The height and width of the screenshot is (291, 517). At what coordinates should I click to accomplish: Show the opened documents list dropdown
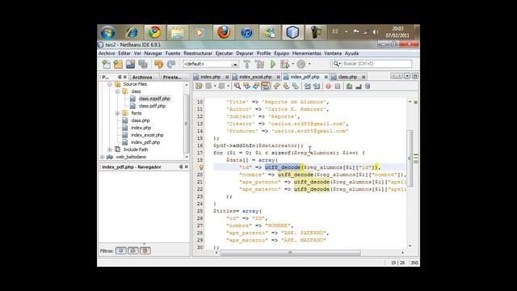[407, 76]
